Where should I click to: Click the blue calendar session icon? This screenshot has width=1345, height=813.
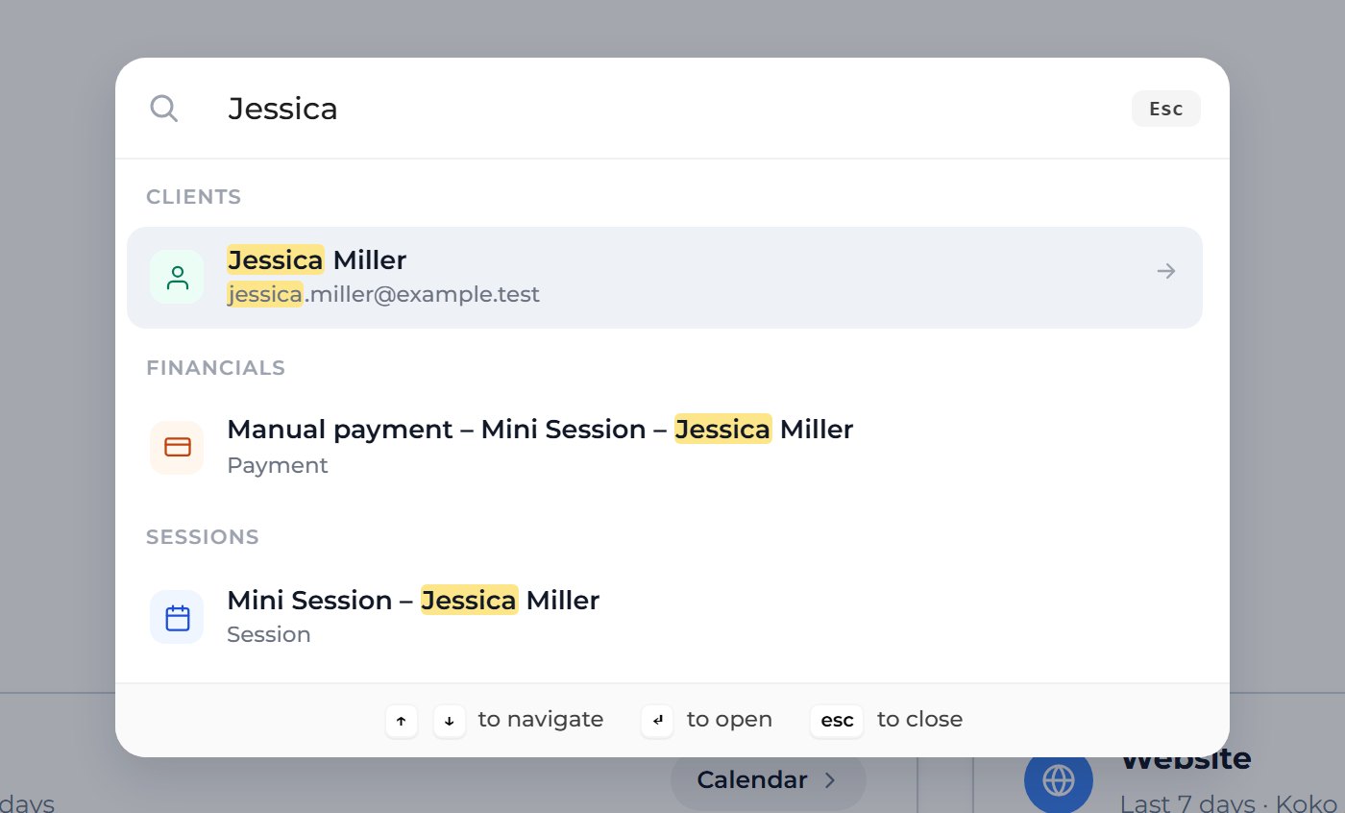[x=177, y=617]
